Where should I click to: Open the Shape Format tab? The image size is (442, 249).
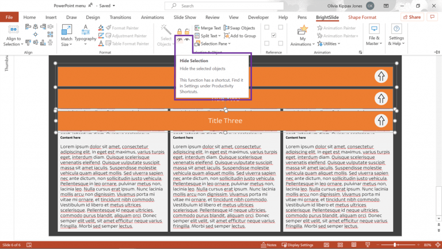click(362, 17)
